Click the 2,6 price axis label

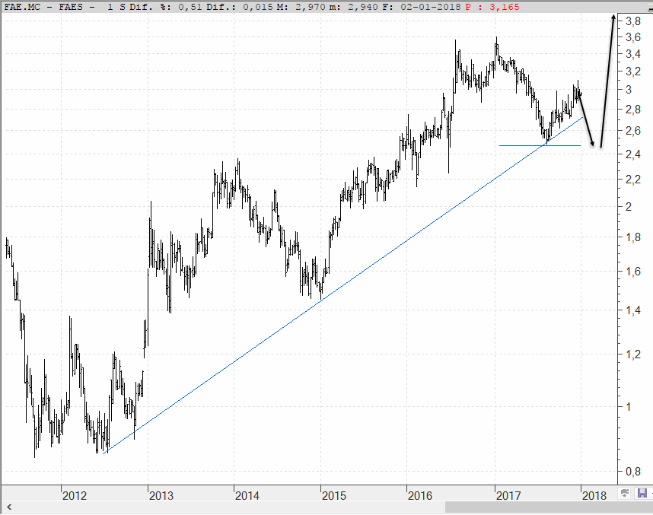click(x=633, y=131)
